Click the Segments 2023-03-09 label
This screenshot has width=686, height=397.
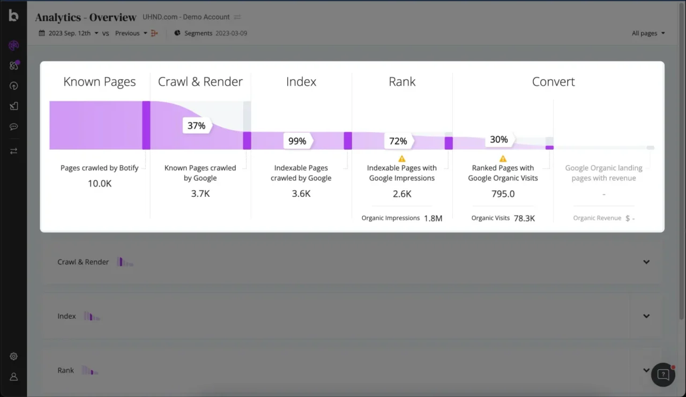[215, 33]
